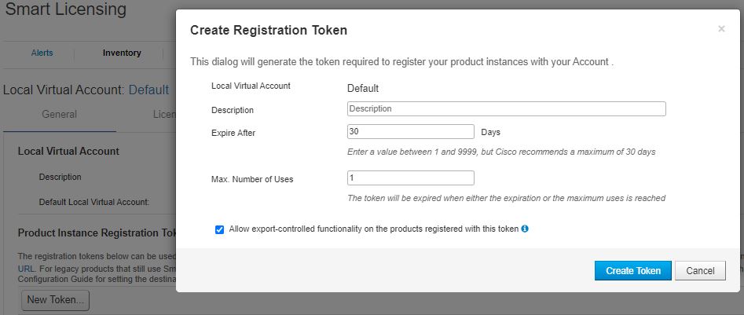The width and height of the screenshot is (744, 315).
Task: Select the General tab
Action: (59, 115)
